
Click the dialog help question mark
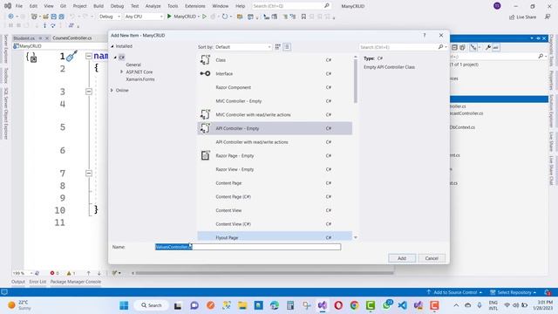(x=425, y=35)
